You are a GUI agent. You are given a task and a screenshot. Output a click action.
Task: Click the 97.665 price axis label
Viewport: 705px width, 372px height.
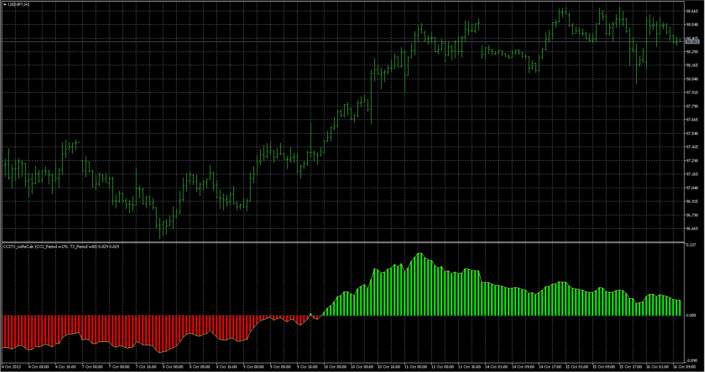tap(692, 120)
